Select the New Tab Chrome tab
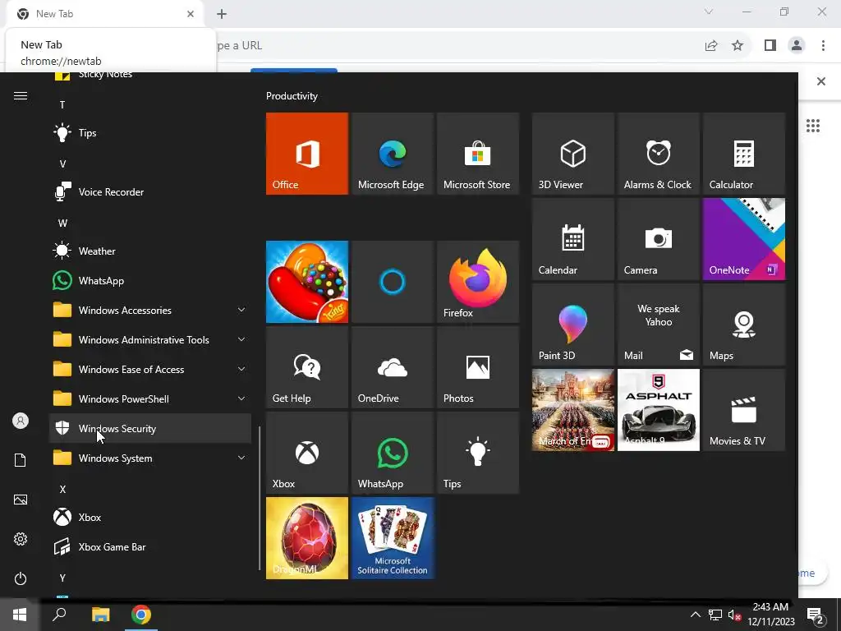Screen dimensions: 841x631 pyautogui.click(x=104, y=14)
